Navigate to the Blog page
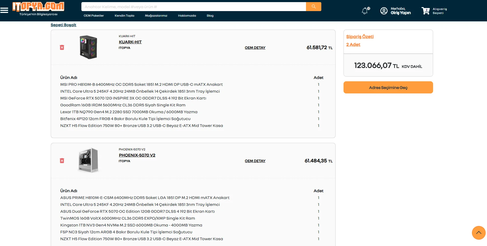The height and width of the screenshot is (246, 487). (210, 16)
